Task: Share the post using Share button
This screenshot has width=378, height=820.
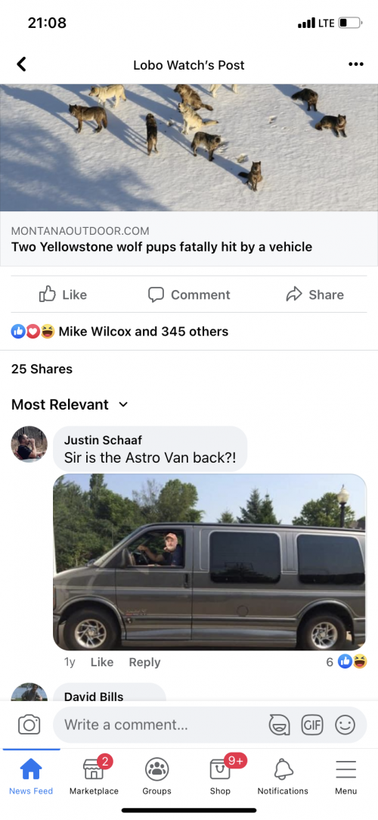Action: (314, 295)
